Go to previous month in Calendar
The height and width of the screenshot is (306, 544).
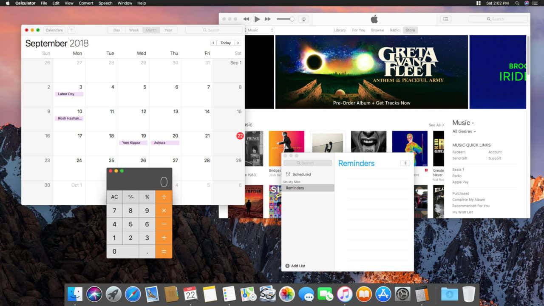click(x=213, y=43)
